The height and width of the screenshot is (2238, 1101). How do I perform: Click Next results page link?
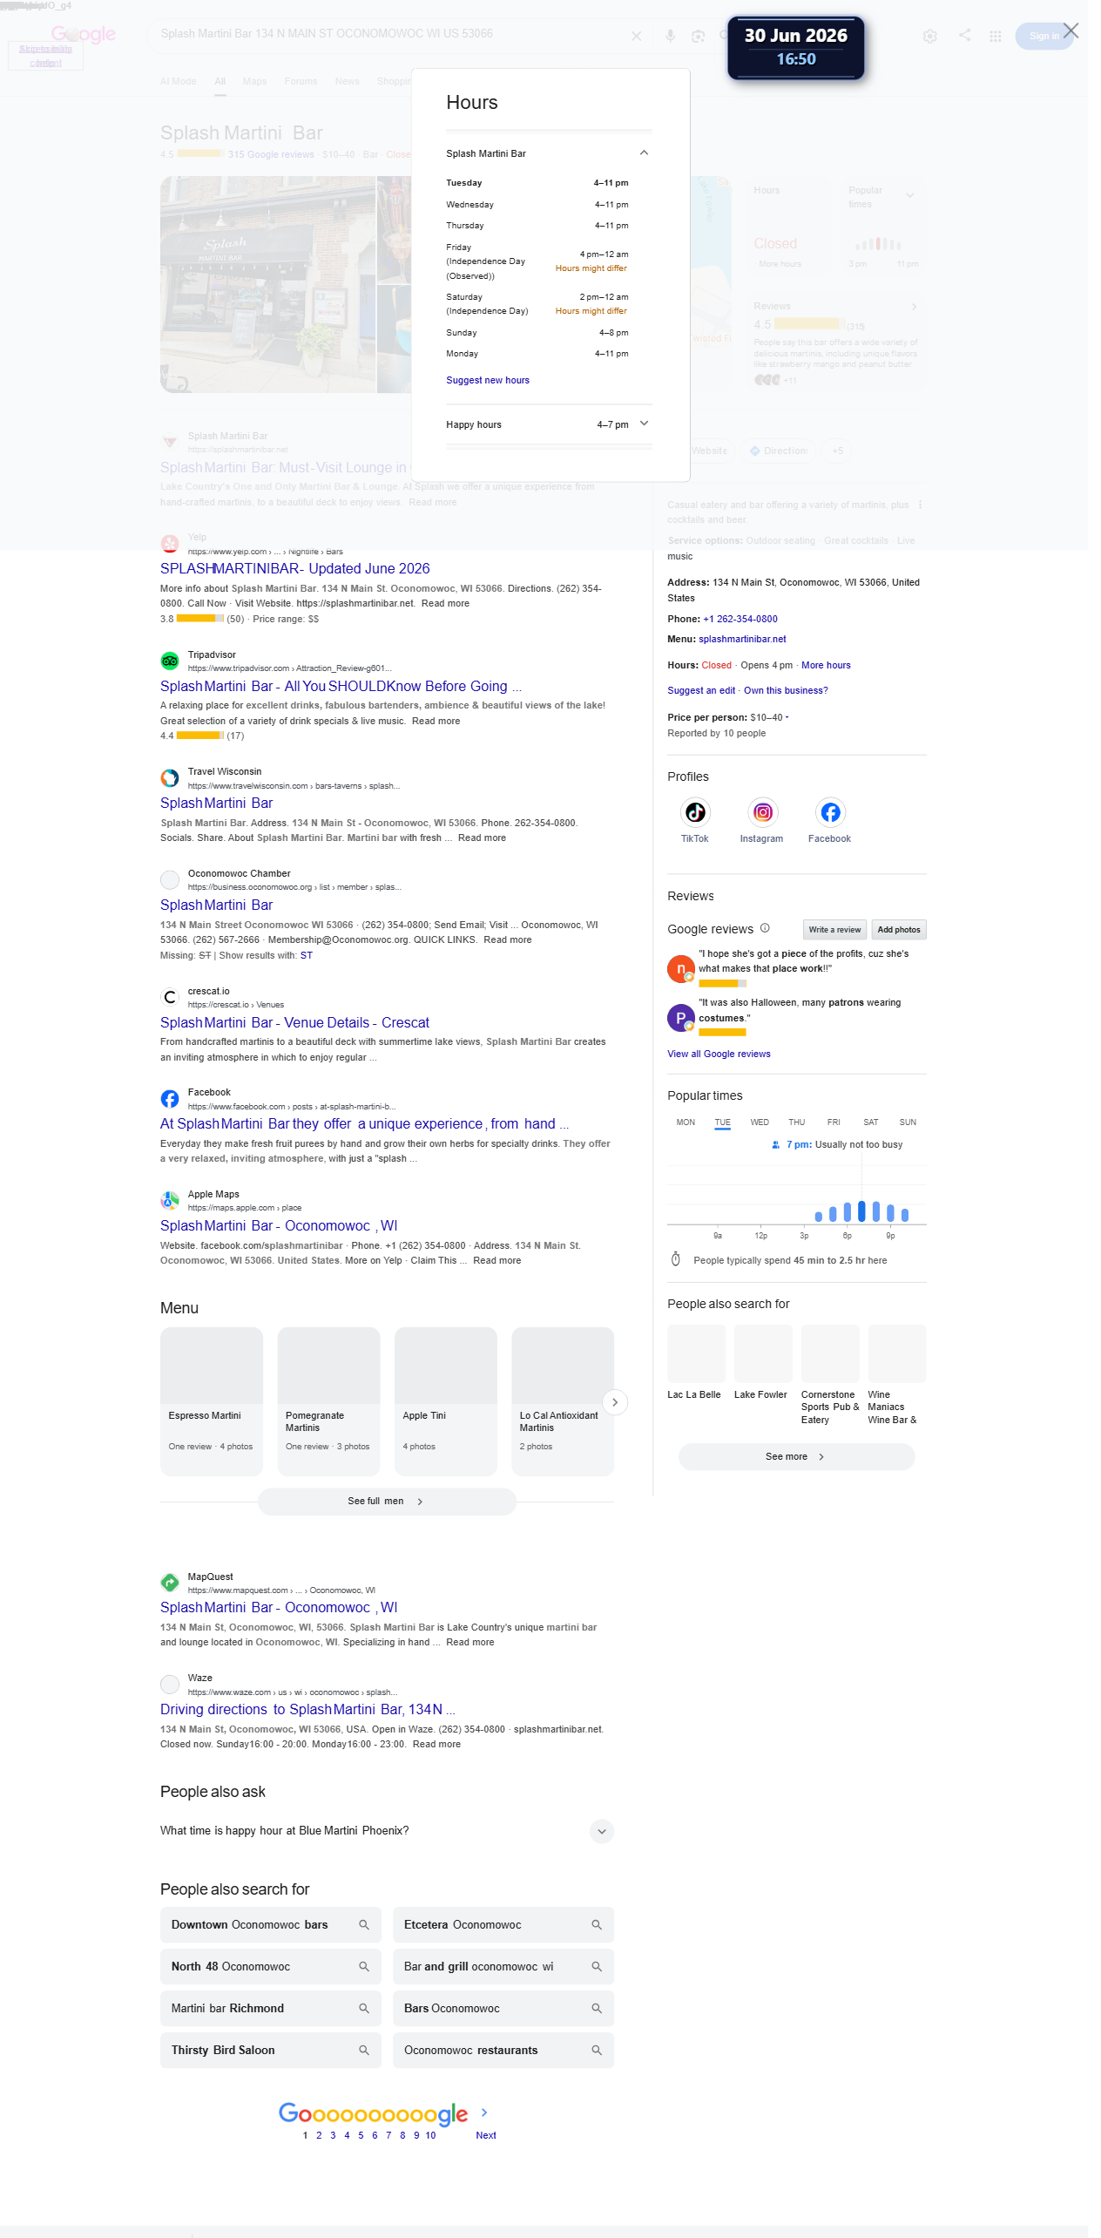coord(486,2135)
